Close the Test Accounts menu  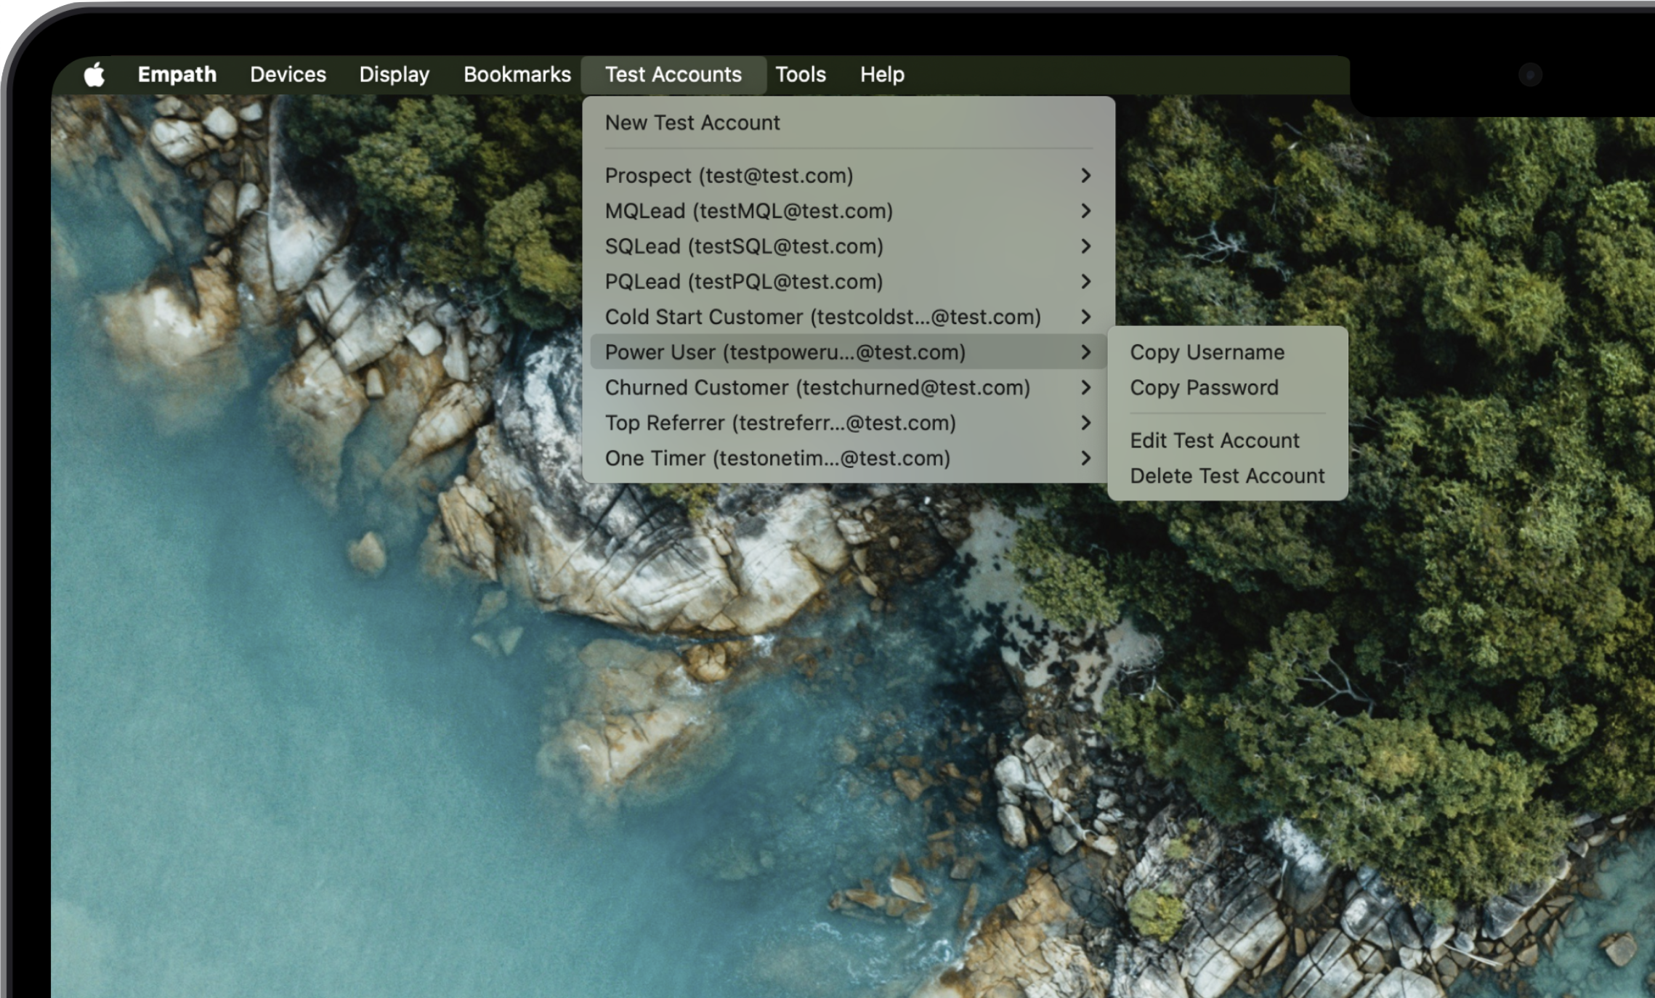coord(673,75)
